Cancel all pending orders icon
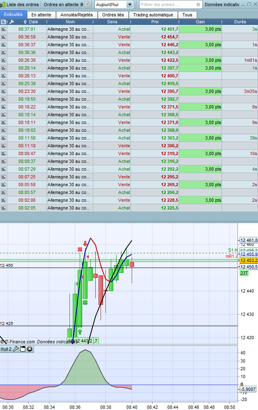Image resolution: width=258 pixels, height=410 pixels. point(87,5)
